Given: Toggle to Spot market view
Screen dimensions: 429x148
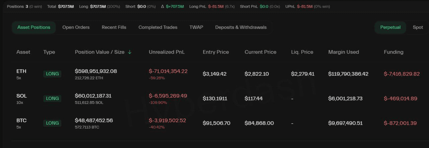Looking at the screenshot, I should click(418, 27).
